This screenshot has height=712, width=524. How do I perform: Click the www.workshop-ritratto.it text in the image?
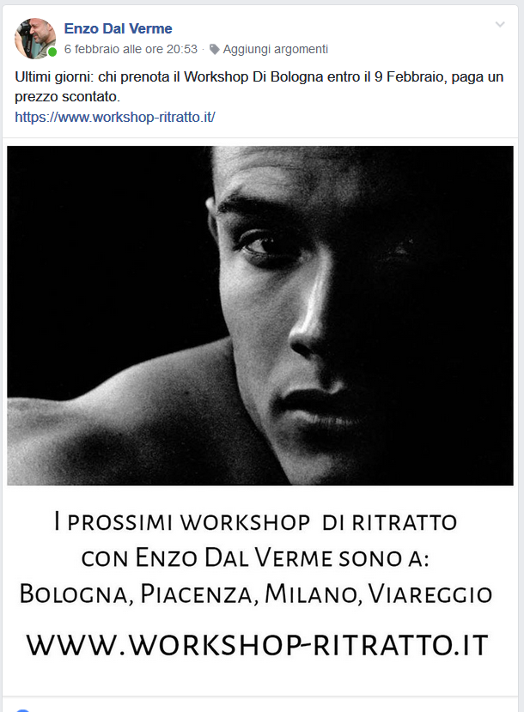pyautogui.click(x=257, y=644)
